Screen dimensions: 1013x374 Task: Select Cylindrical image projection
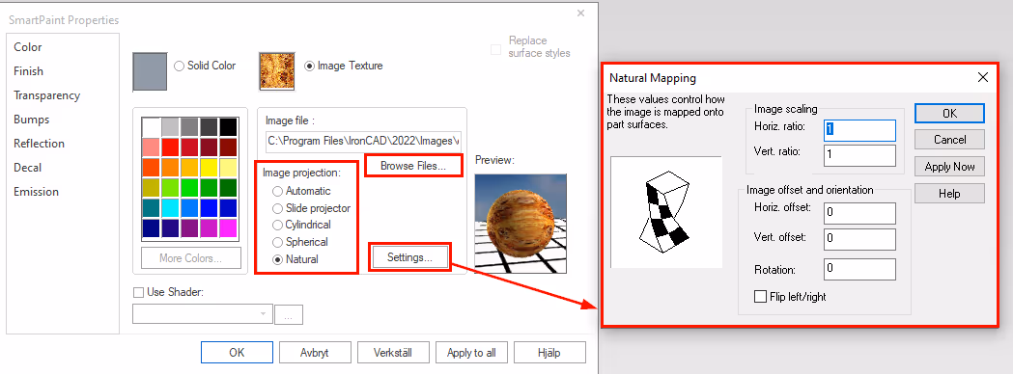tap(278, 225)
